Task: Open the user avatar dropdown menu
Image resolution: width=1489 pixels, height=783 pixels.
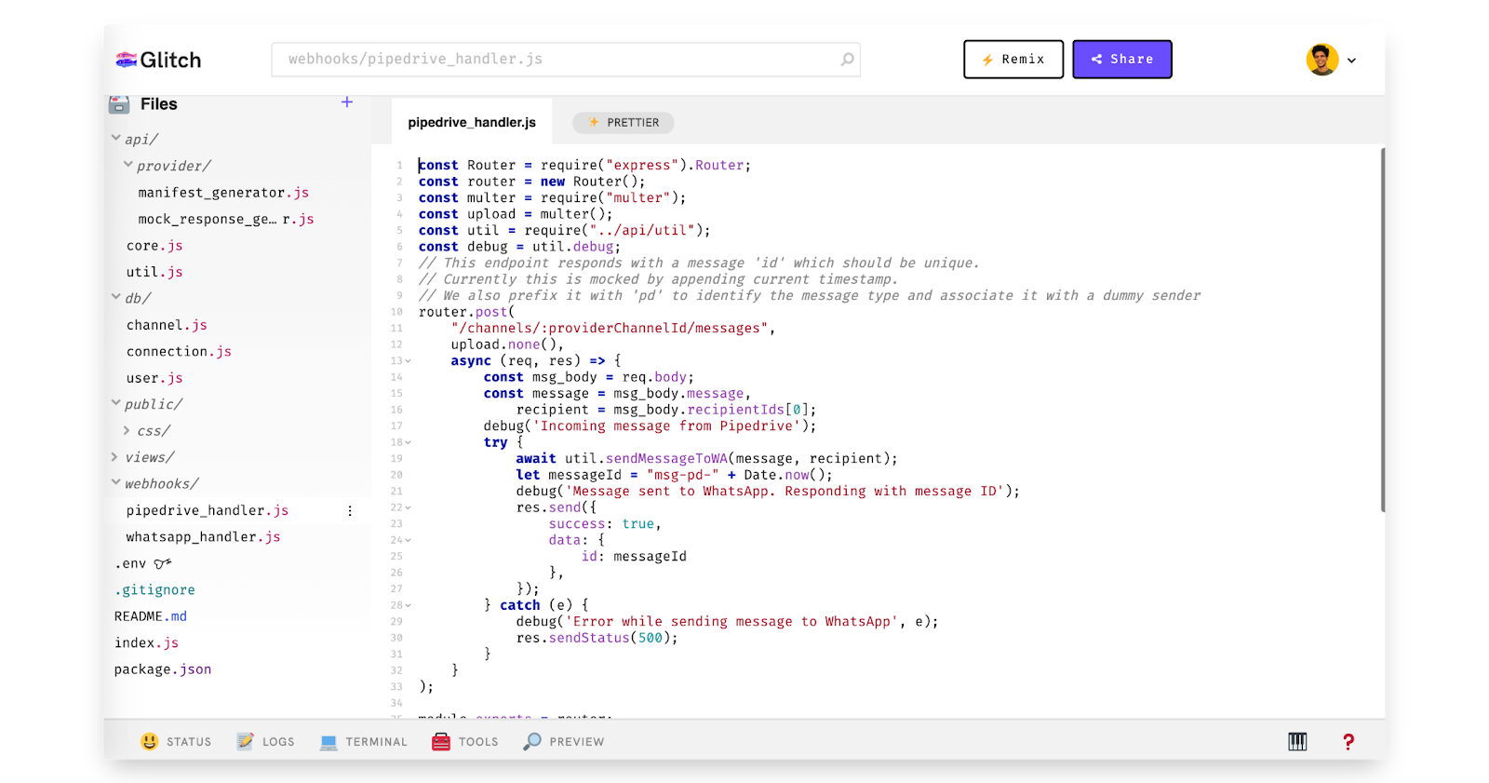Action: pos(1332,60)
